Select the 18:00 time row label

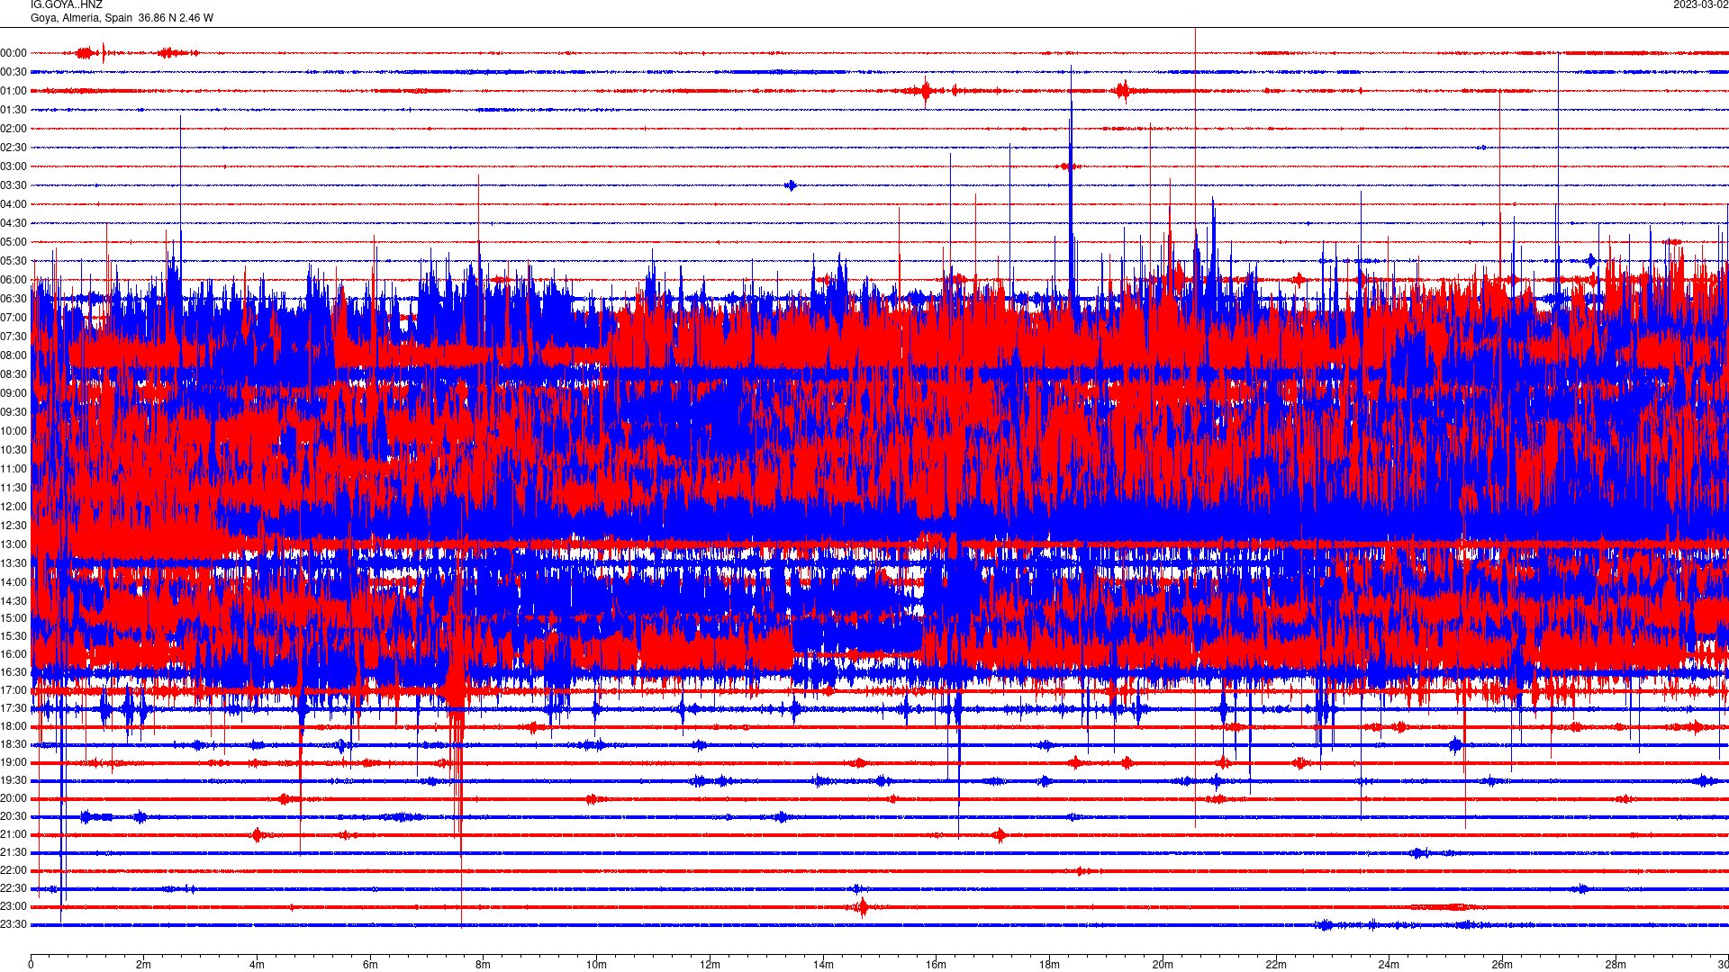pos(14,726)
